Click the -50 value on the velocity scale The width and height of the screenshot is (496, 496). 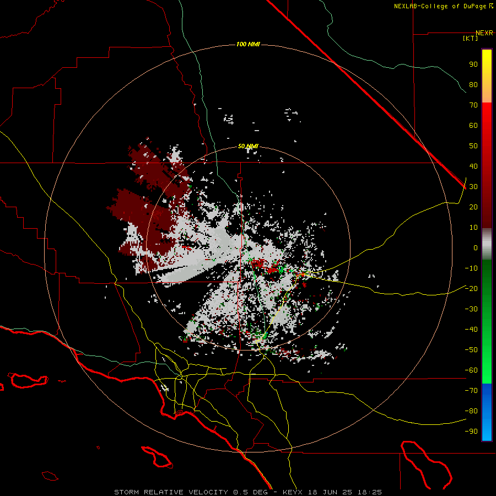(471, 350)
